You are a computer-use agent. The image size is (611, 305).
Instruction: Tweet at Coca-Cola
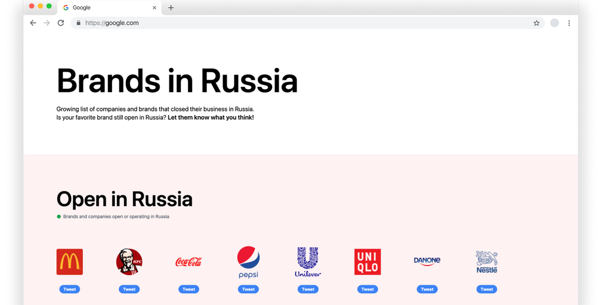click(189, 289)
